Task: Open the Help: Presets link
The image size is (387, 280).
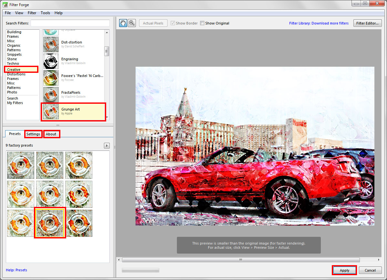Action: (x=16, y=270)
